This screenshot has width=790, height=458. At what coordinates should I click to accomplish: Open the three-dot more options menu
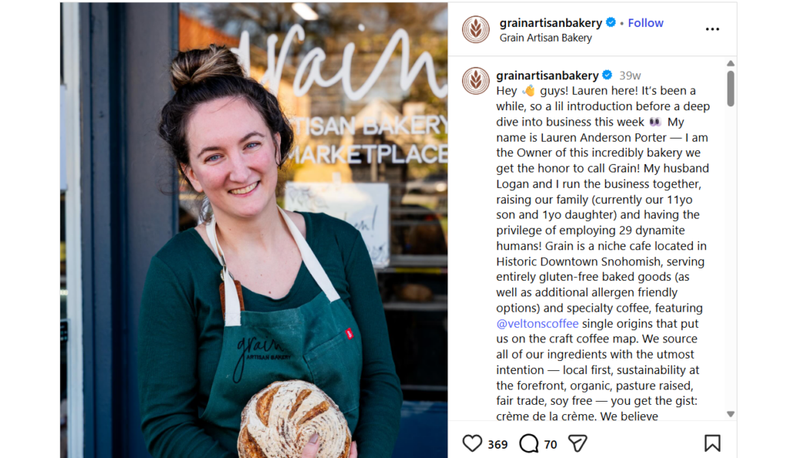pos(712,29)
